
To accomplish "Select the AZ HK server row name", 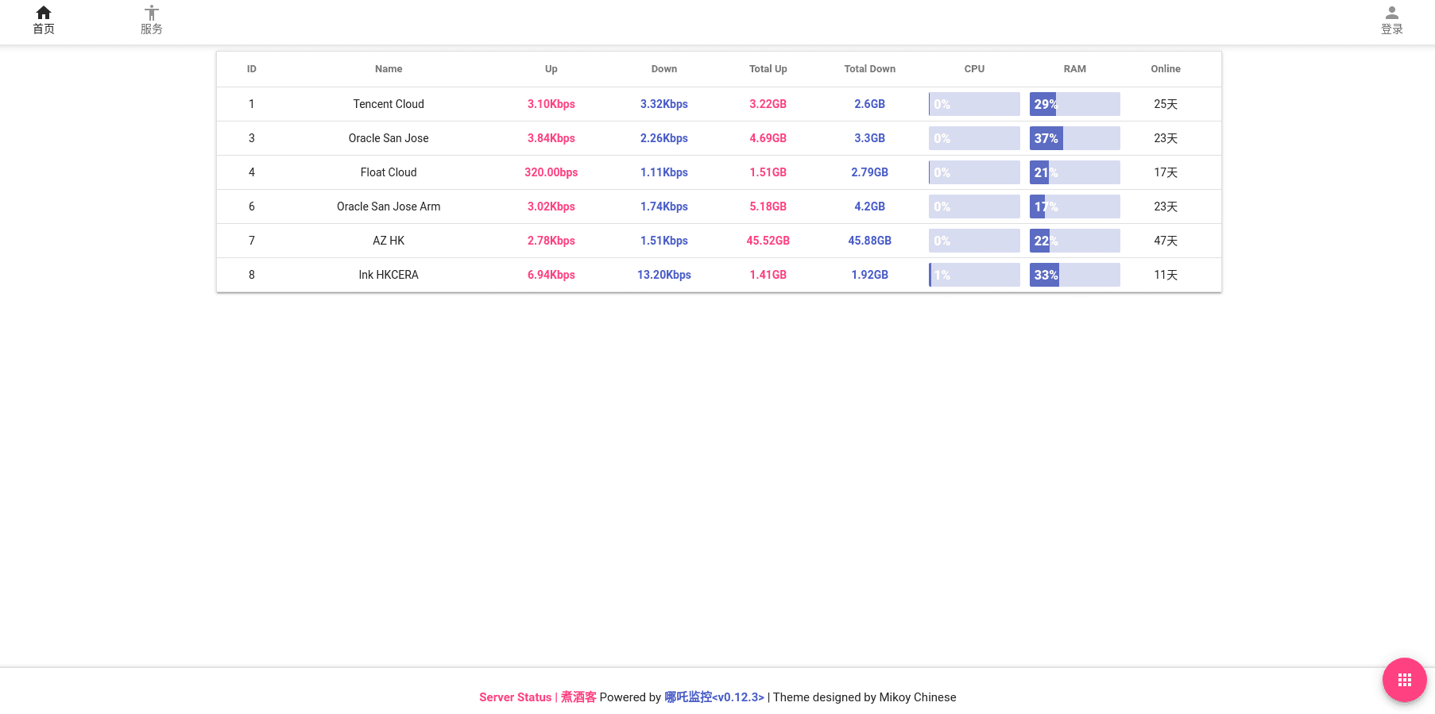I will pyautogui.click(x=389, y=241).
